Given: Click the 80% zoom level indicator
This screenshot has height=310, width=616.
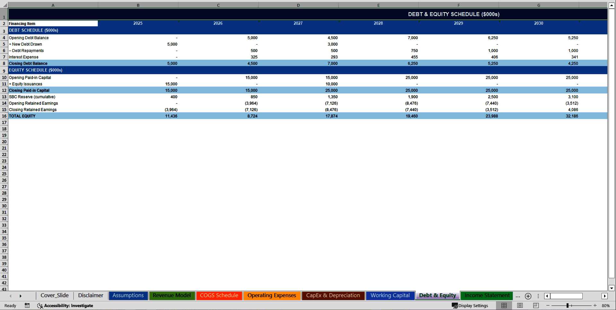Looking at the screenshot, I should (607, 306).
